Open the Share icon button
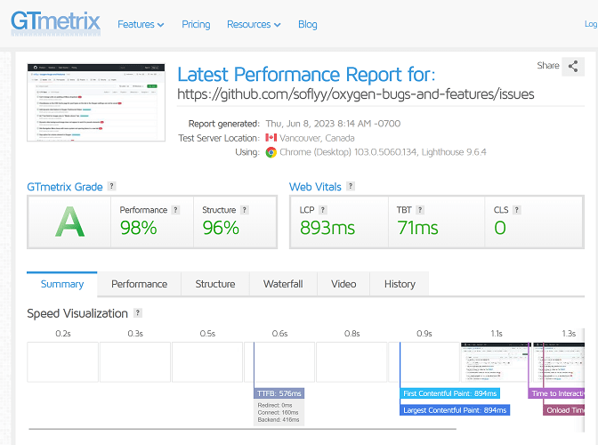This screenshot has width=598, height=445. point(573,66)
